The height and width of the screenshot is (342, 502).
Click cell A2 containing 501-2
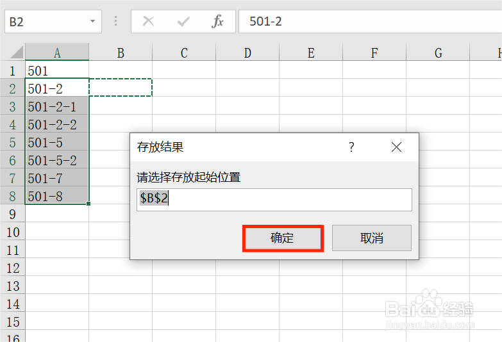[57, 88]
